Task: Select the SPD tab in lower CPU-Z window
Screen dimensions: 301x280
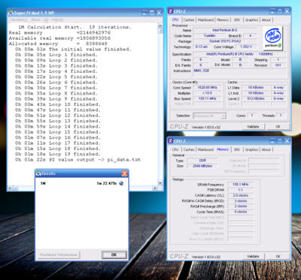Action: 237,149
